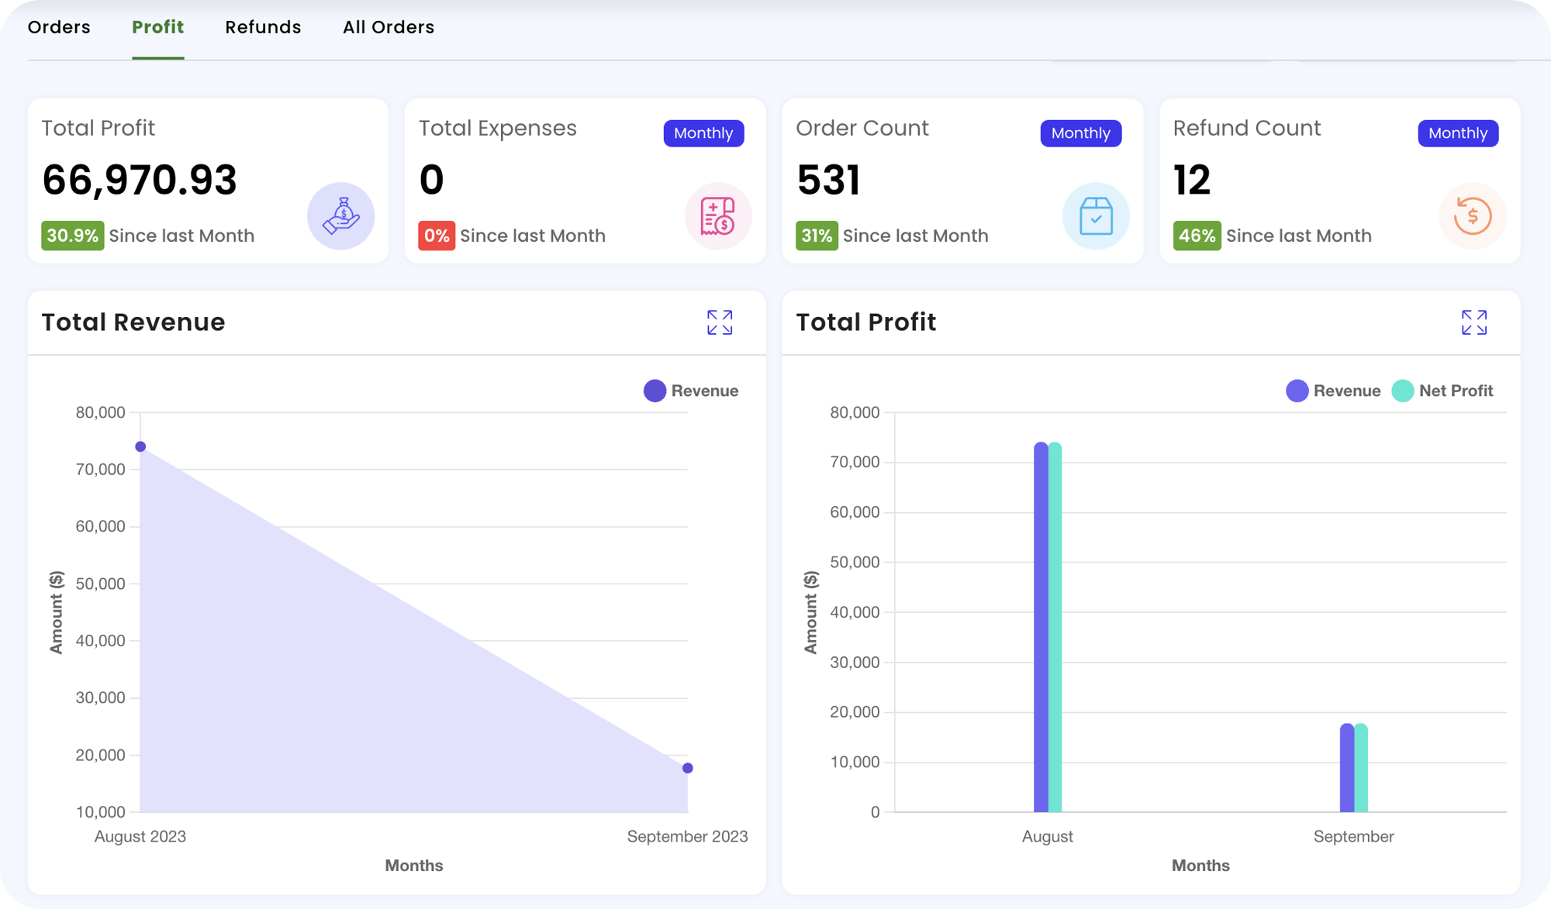Image resolution: width=1551 pixels, height=909 pixels.
Task: Click the August purple Revenue bar
Action: click(x=1041, y=628)
